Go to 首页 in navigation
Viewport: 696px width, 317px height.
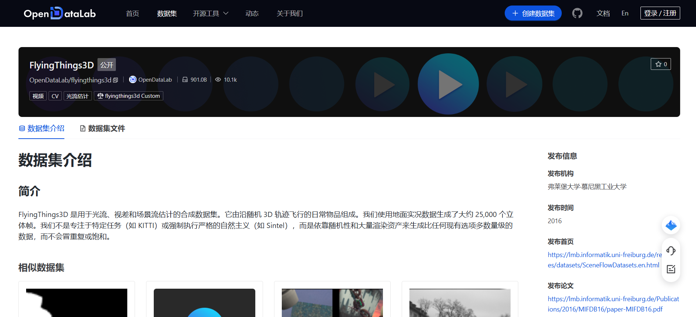(x=132, y=13)
